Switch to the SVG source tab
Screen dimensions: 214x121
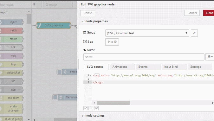click(96, 67)
